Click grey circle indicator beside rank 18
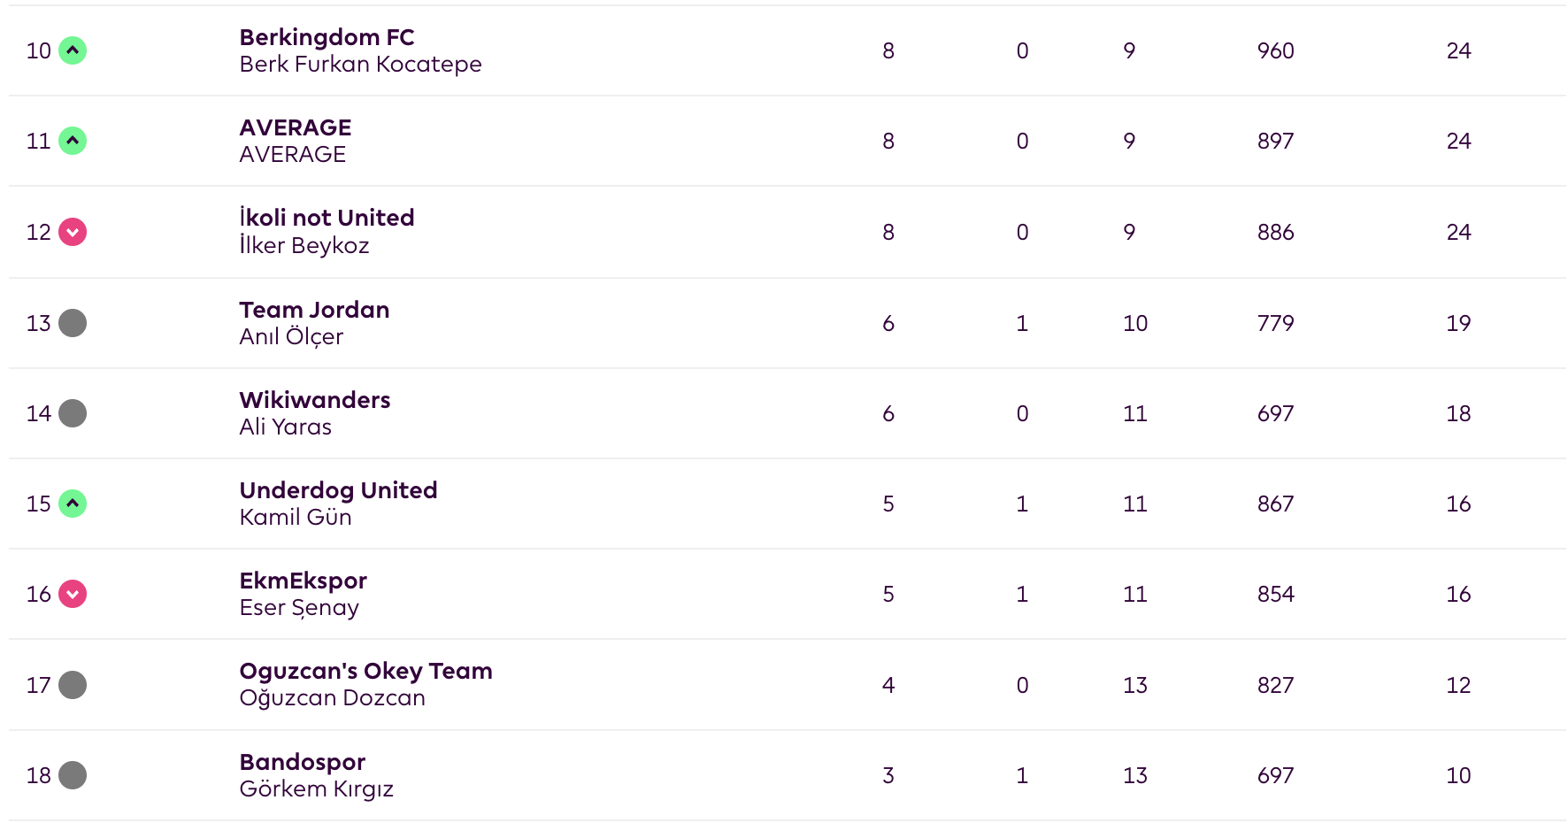The width and height of the screenshot is (1568, 823). point(73,775)
